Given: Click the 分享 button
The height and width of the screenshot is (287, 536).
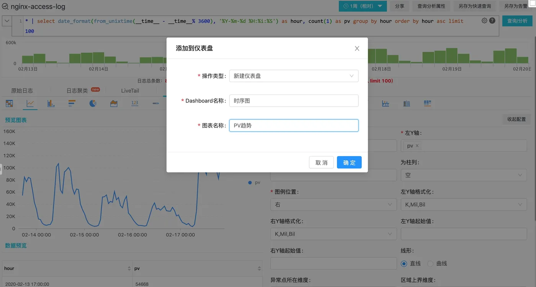Looking at the screenshot, I should pyautogui.click(x=400, y=6).
